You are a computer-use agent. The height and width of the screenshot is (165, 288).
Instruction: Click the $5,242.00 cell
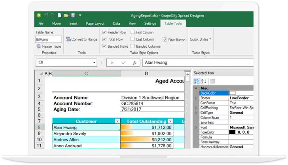tap(147, 139)
